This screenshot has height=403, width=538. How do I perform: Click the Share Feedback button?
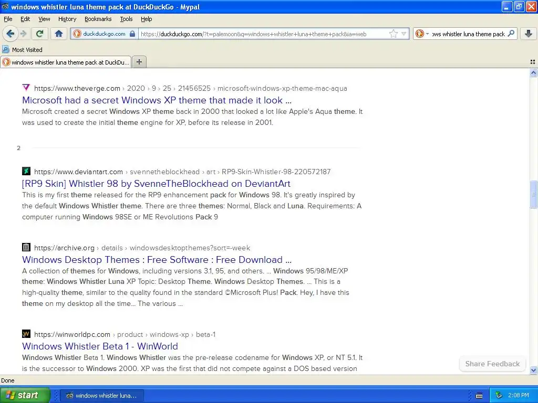(x=492, y=364)
